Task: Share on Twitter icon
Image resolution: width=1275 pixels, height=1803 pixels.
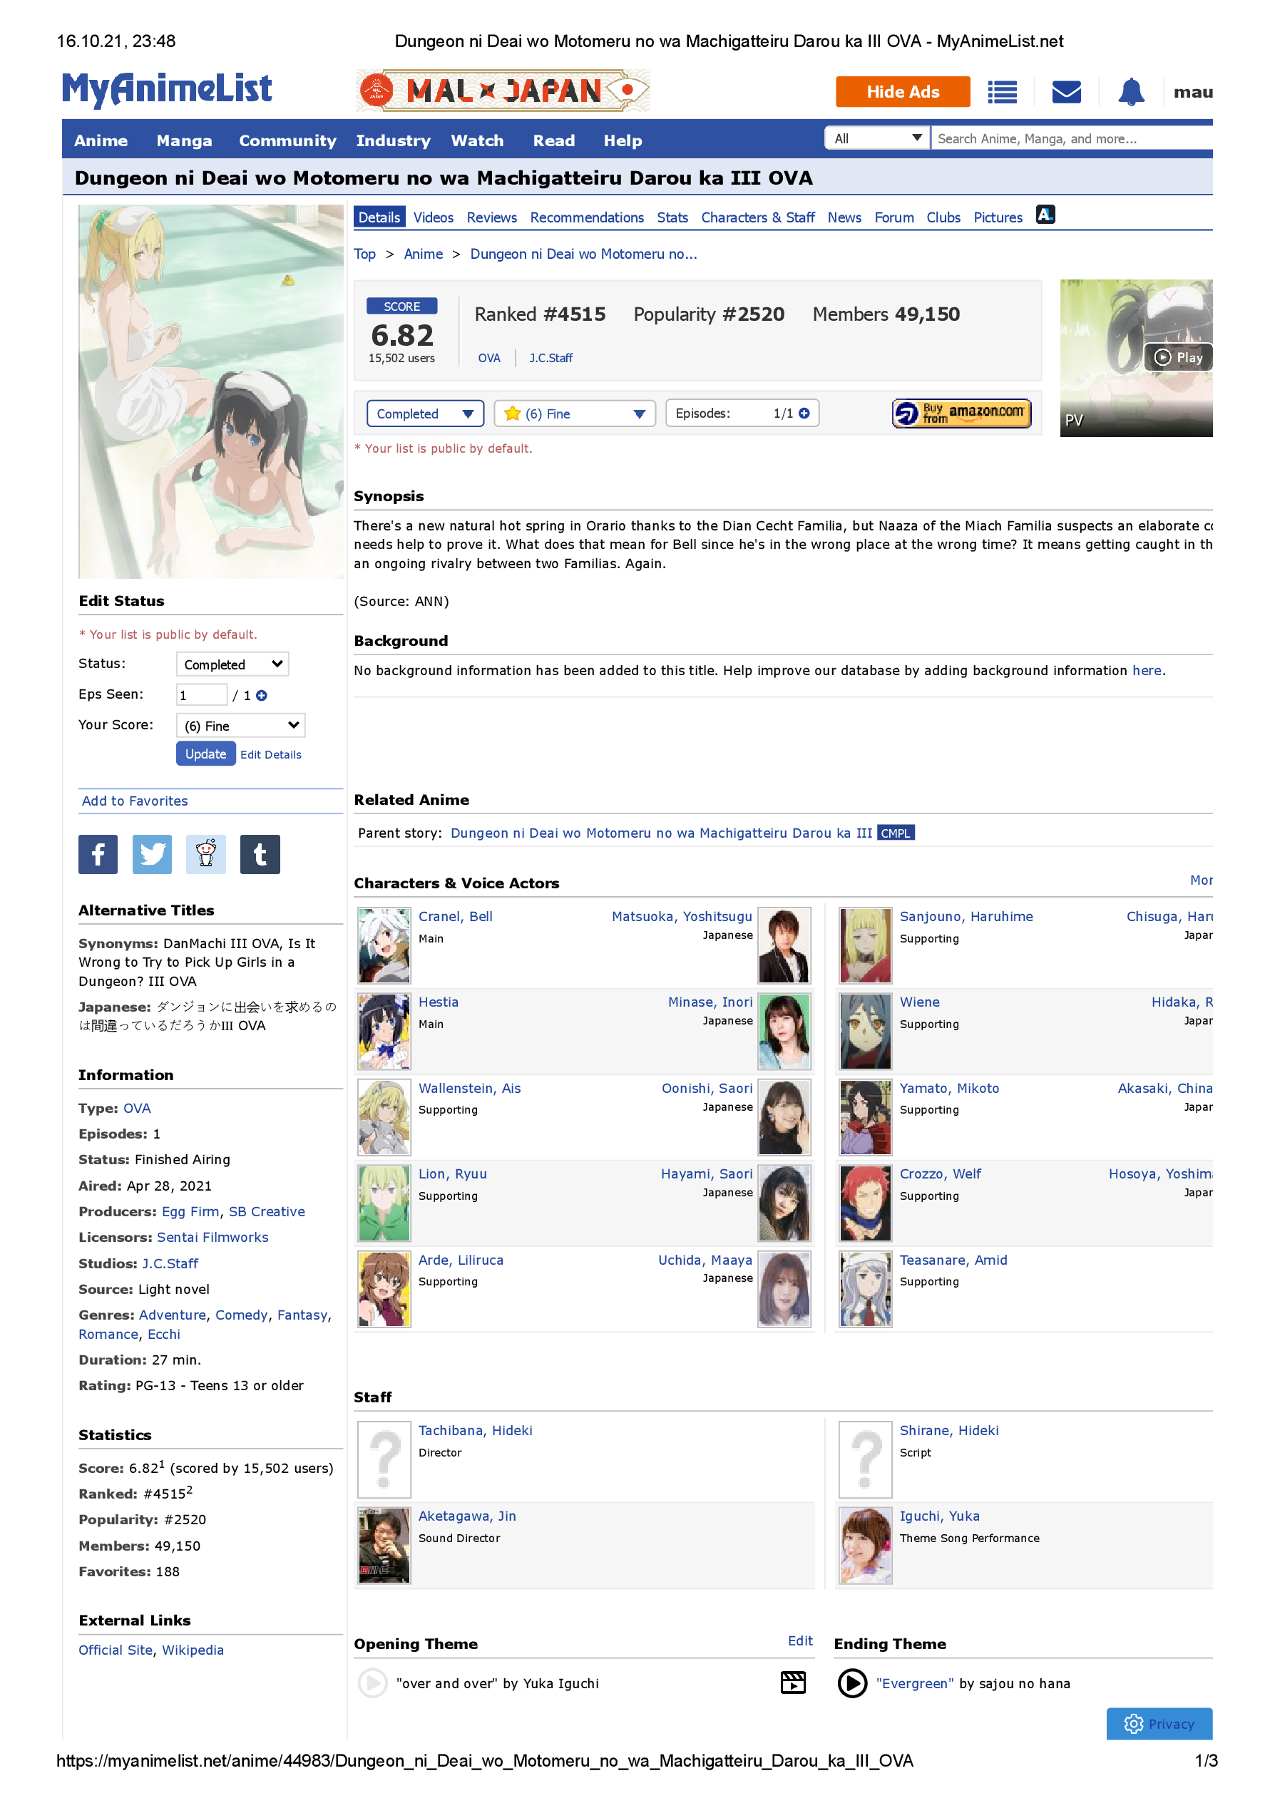Action: [152, 854]
